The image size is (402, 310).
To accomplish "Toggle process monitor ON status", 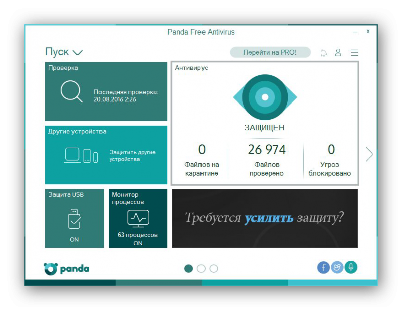I will coord(138,243).
